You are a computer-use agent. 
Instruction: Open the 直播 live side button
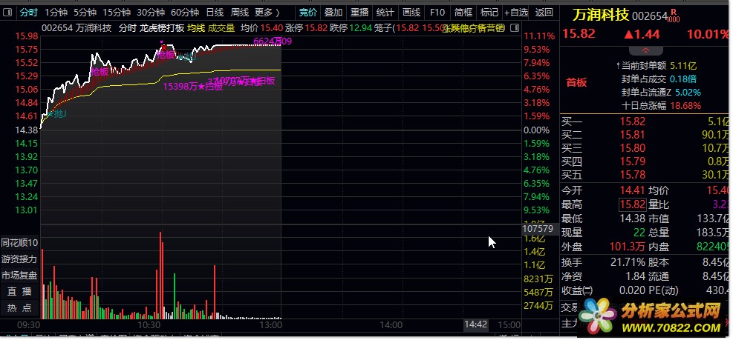click(19, 291)
